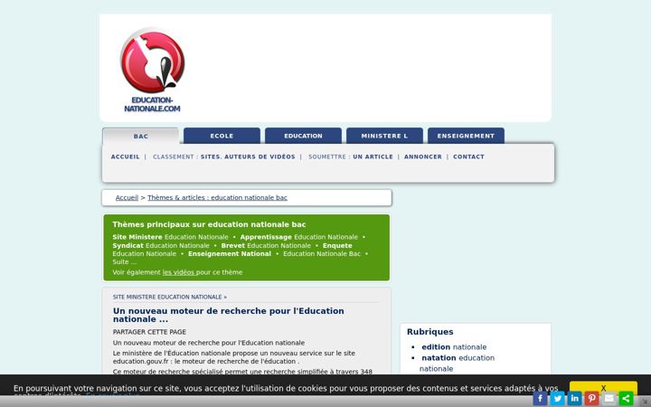Share page on Pinterest
651x407 pixels.
coord(591,398)
